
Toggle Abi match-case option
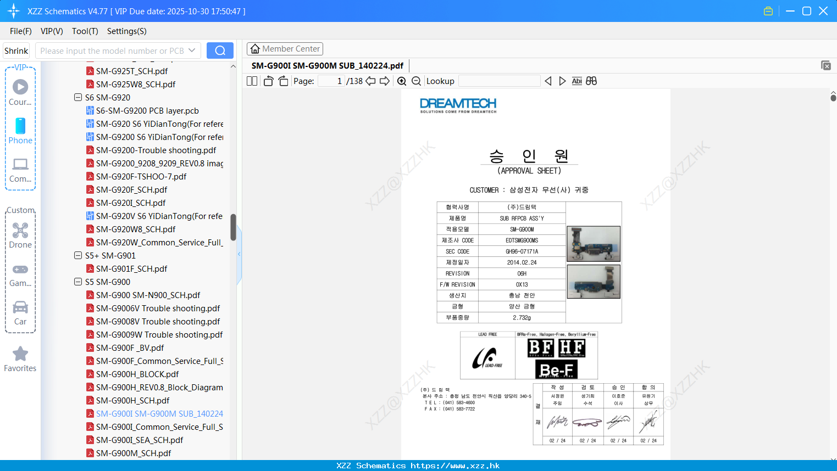[x=577, y=81]
